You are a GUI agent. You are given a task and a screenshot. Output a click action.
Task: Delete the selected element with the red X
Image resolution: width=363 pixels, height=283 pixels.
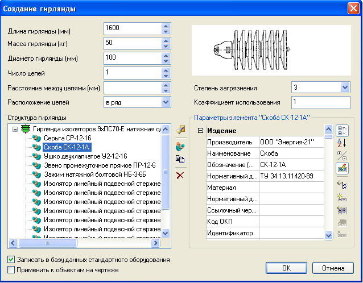(x=180, y=175)
